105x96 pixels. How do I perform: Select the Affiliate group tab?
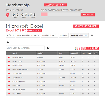(x=10, y=35)
